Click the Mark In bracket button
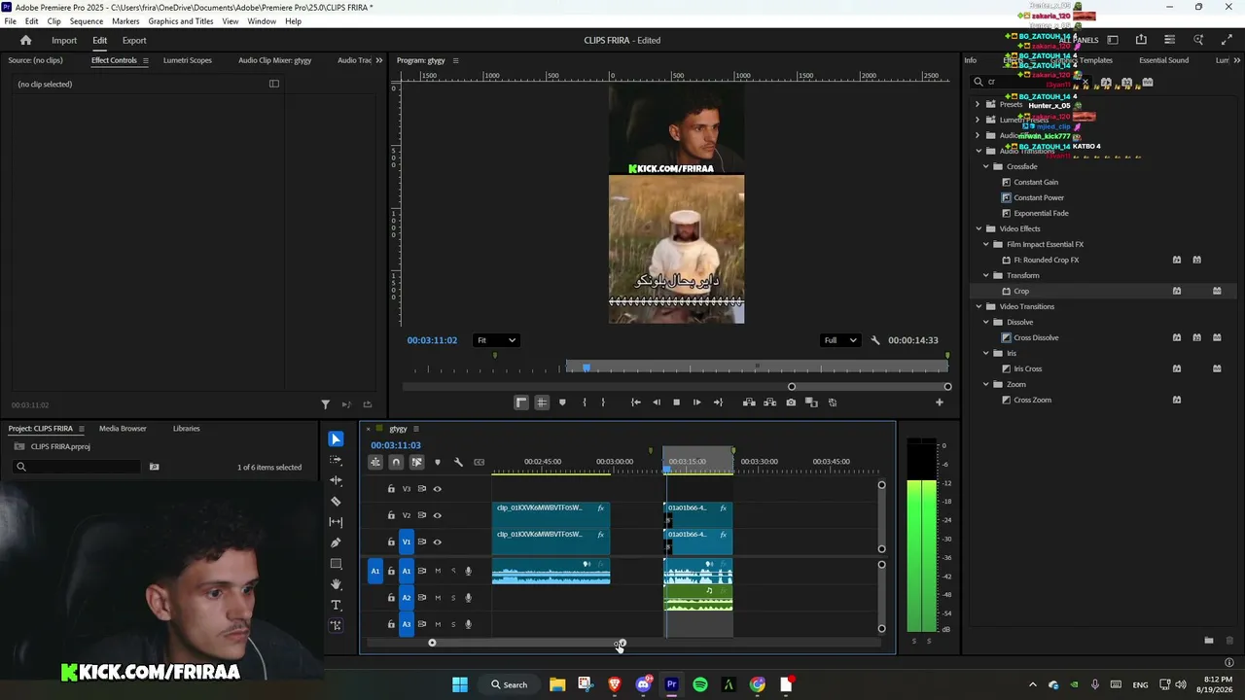This screenshot has height=700, width=1245. tap(584, 402)
